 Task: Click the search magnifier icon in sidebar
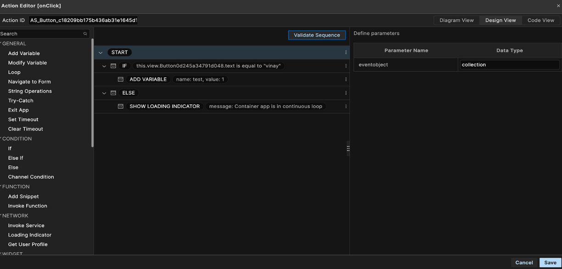(85, 34)
